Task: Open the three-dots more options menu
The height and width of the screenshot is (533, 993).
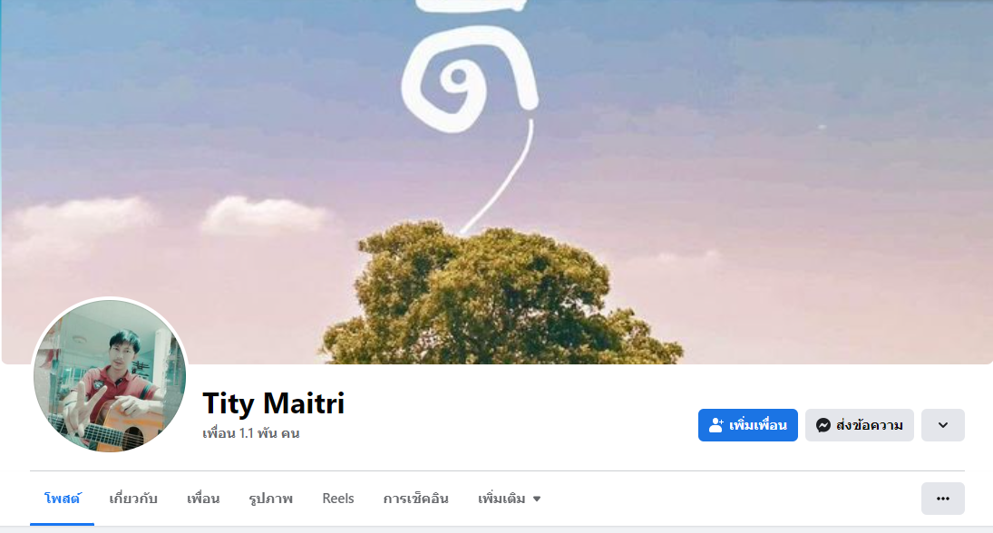Action: (x=943, y=499)
